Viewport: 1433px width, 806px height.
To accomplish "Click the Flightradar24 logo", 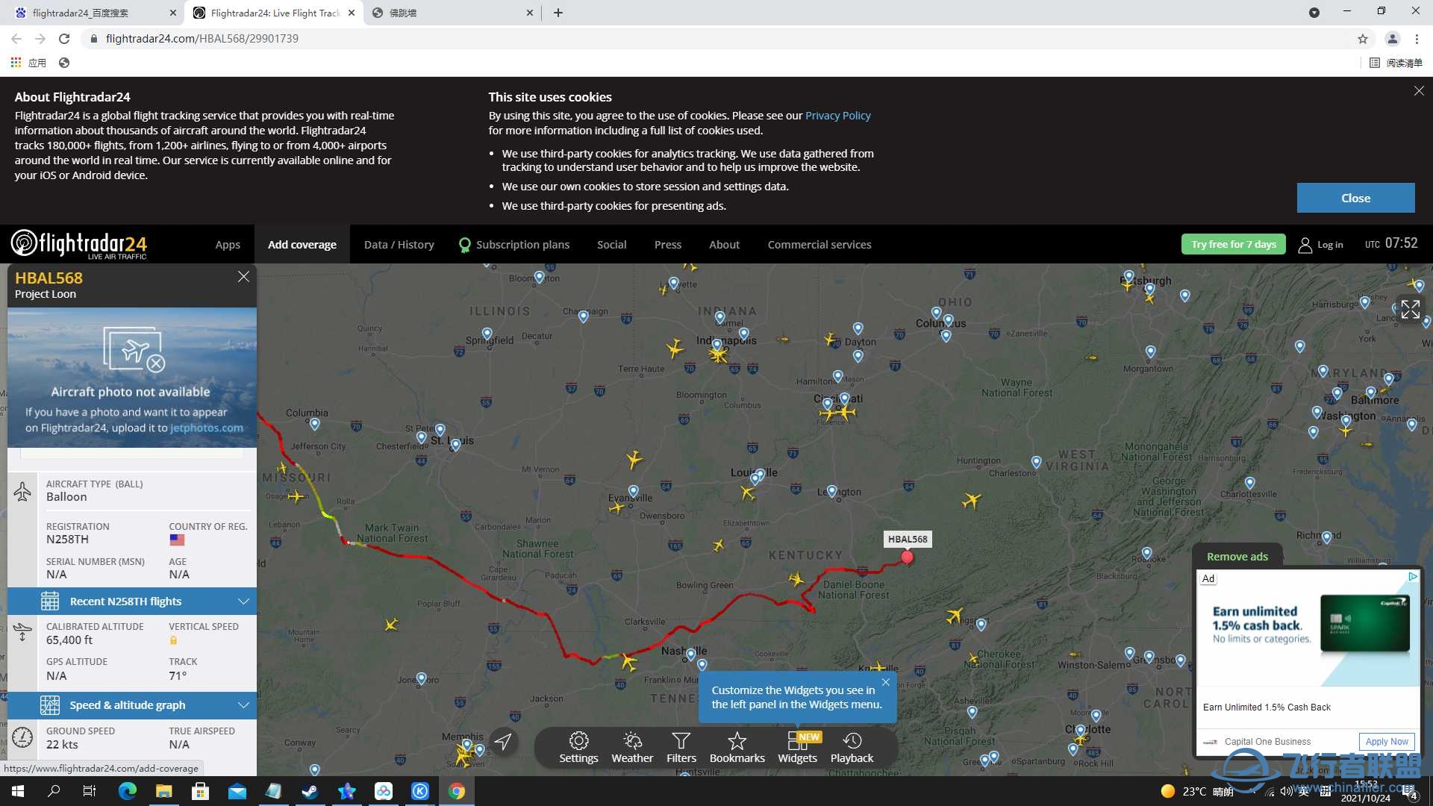I will [x=79, y=244].
